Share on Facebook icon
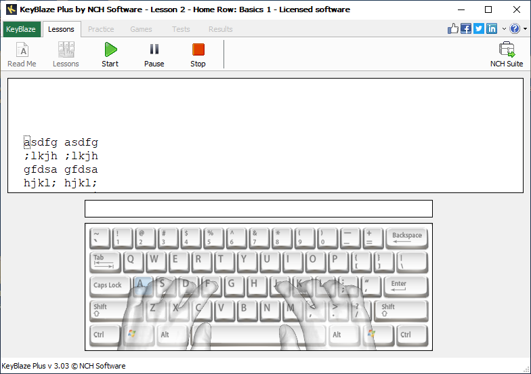Viewport: 531px width, 374px height. (466, 28)
